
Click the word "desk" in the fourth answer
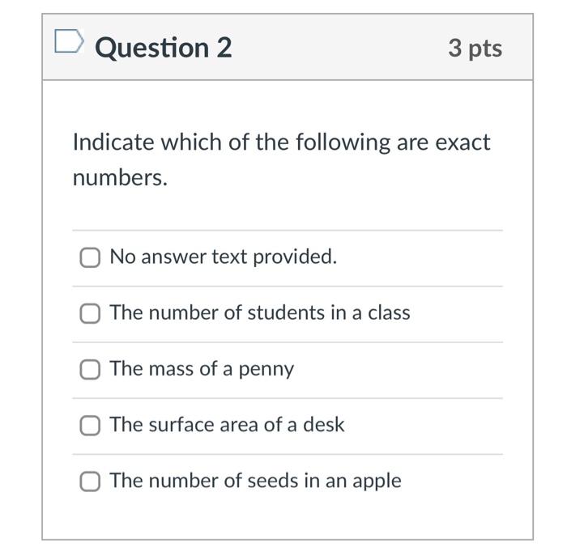point(324,425)
